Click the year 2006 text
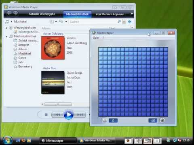This screenshot has height=145, width=194. (70, 52)
